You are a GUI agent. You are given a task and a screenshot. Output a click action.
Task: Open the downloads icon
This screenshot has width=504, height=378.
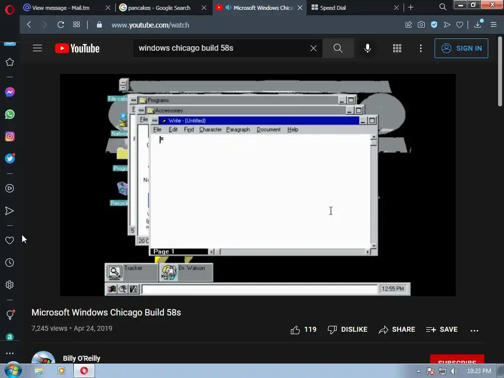pos(478,24)
